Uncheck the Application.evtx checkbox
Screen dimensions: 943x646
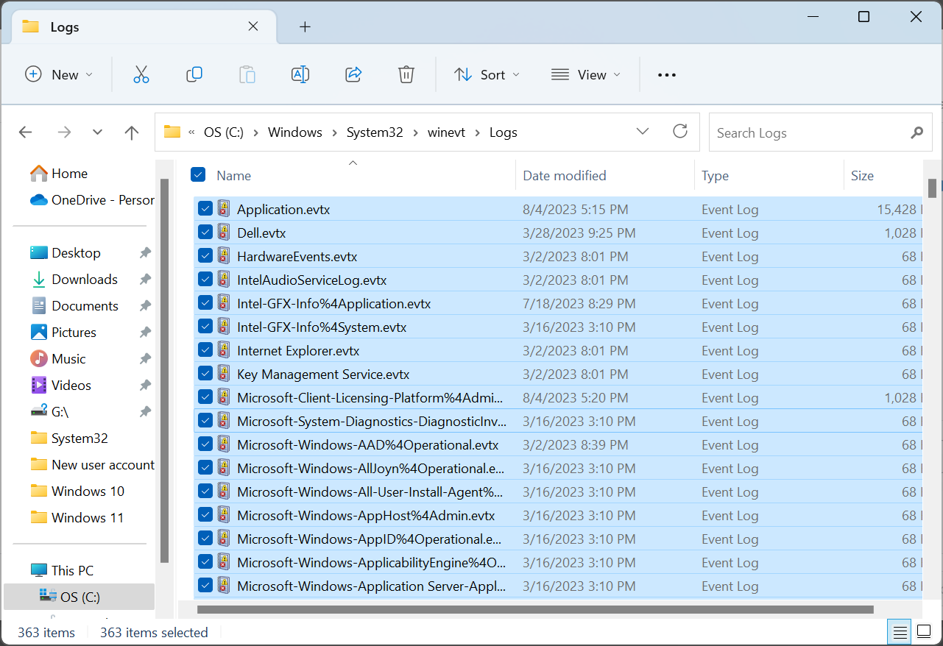point(205,209)
